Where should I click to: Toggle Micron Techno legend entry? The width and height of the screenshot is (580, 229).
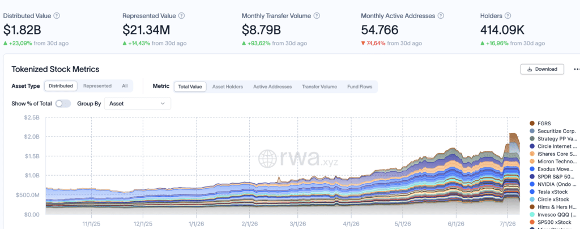pyautogui.click(x=553, y=162)
